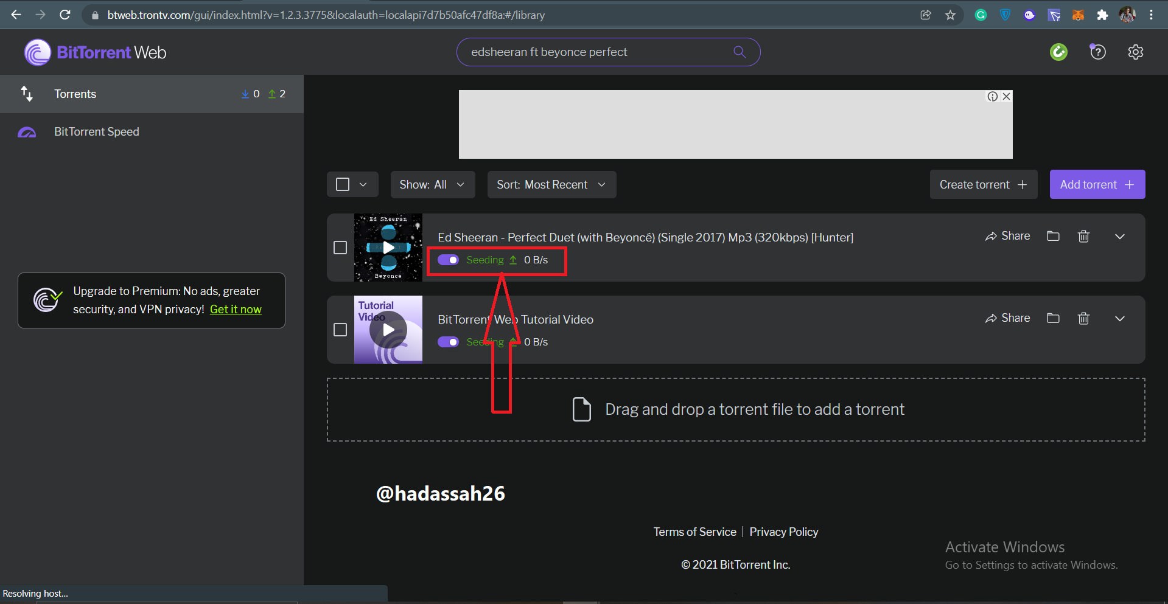Share the Ed Sheeran Perfect Duet torrent
This screenshot has height=604, width=1168.
(1007, 236)
